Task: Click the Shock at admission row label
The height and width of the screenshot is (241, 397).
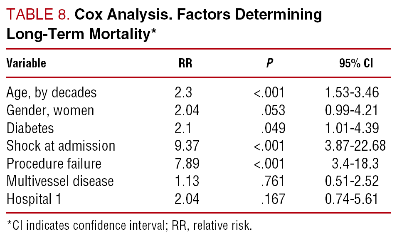Action: pos(61,146)
